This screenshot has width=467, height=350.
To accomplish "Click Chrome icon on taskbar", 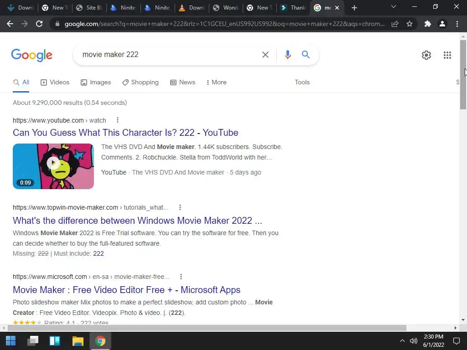I will point(100,341).
